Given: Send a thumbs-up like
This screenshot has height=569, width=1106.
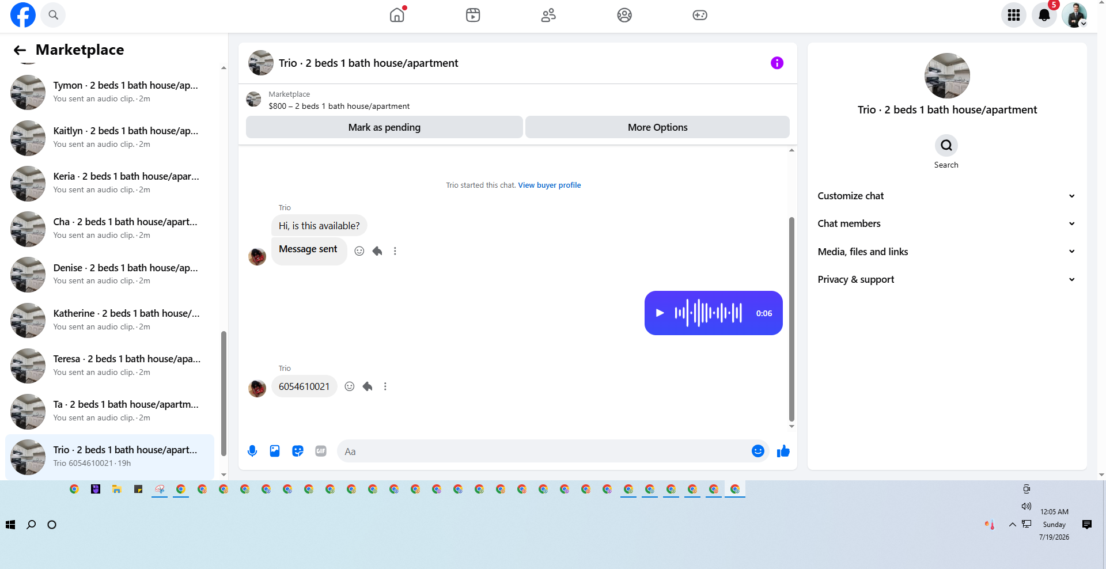Looking at the screenshot, I should pyautogui.click(x=783, y=451).
